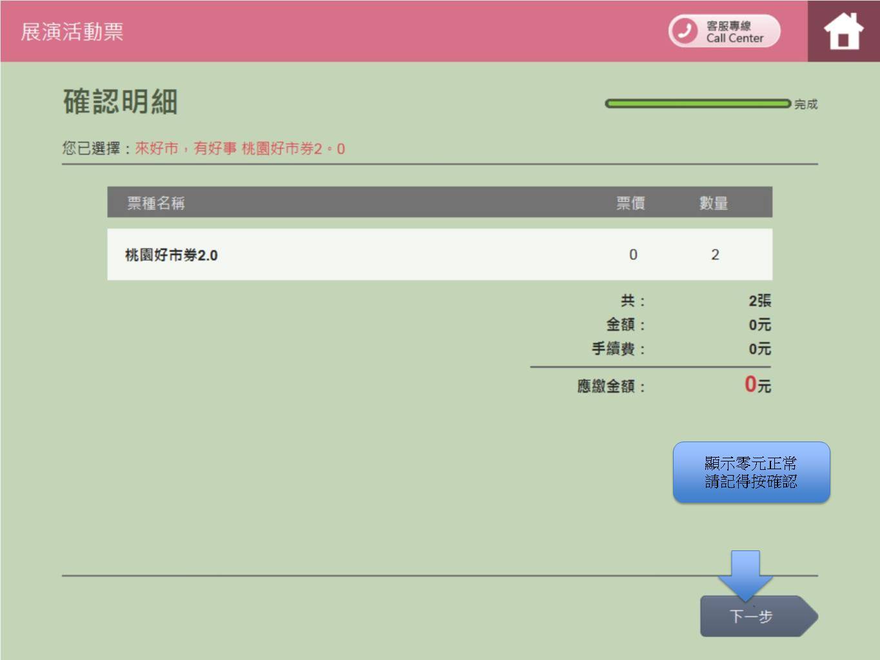The height and width of the screenshot is (660, 880).
Task: Click the 票價 column header
Action: [631, 203]
